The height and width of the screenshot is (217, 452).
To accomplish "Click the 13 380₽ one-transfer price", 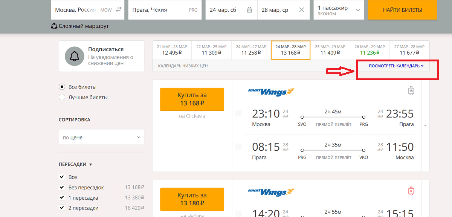I will click(134, 198).
